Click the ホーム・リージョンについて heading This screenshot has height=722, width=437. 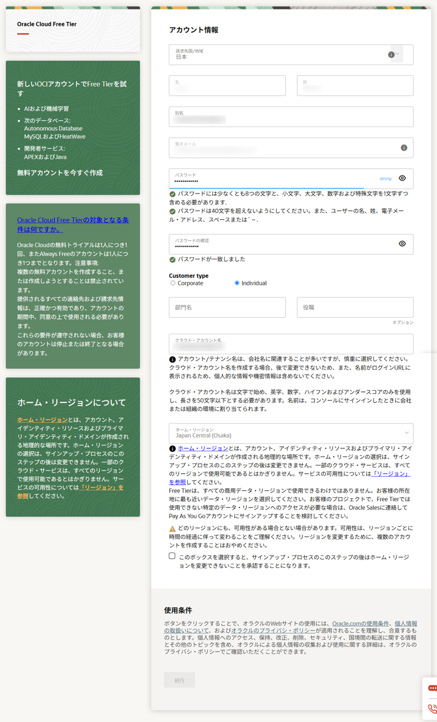72,402
